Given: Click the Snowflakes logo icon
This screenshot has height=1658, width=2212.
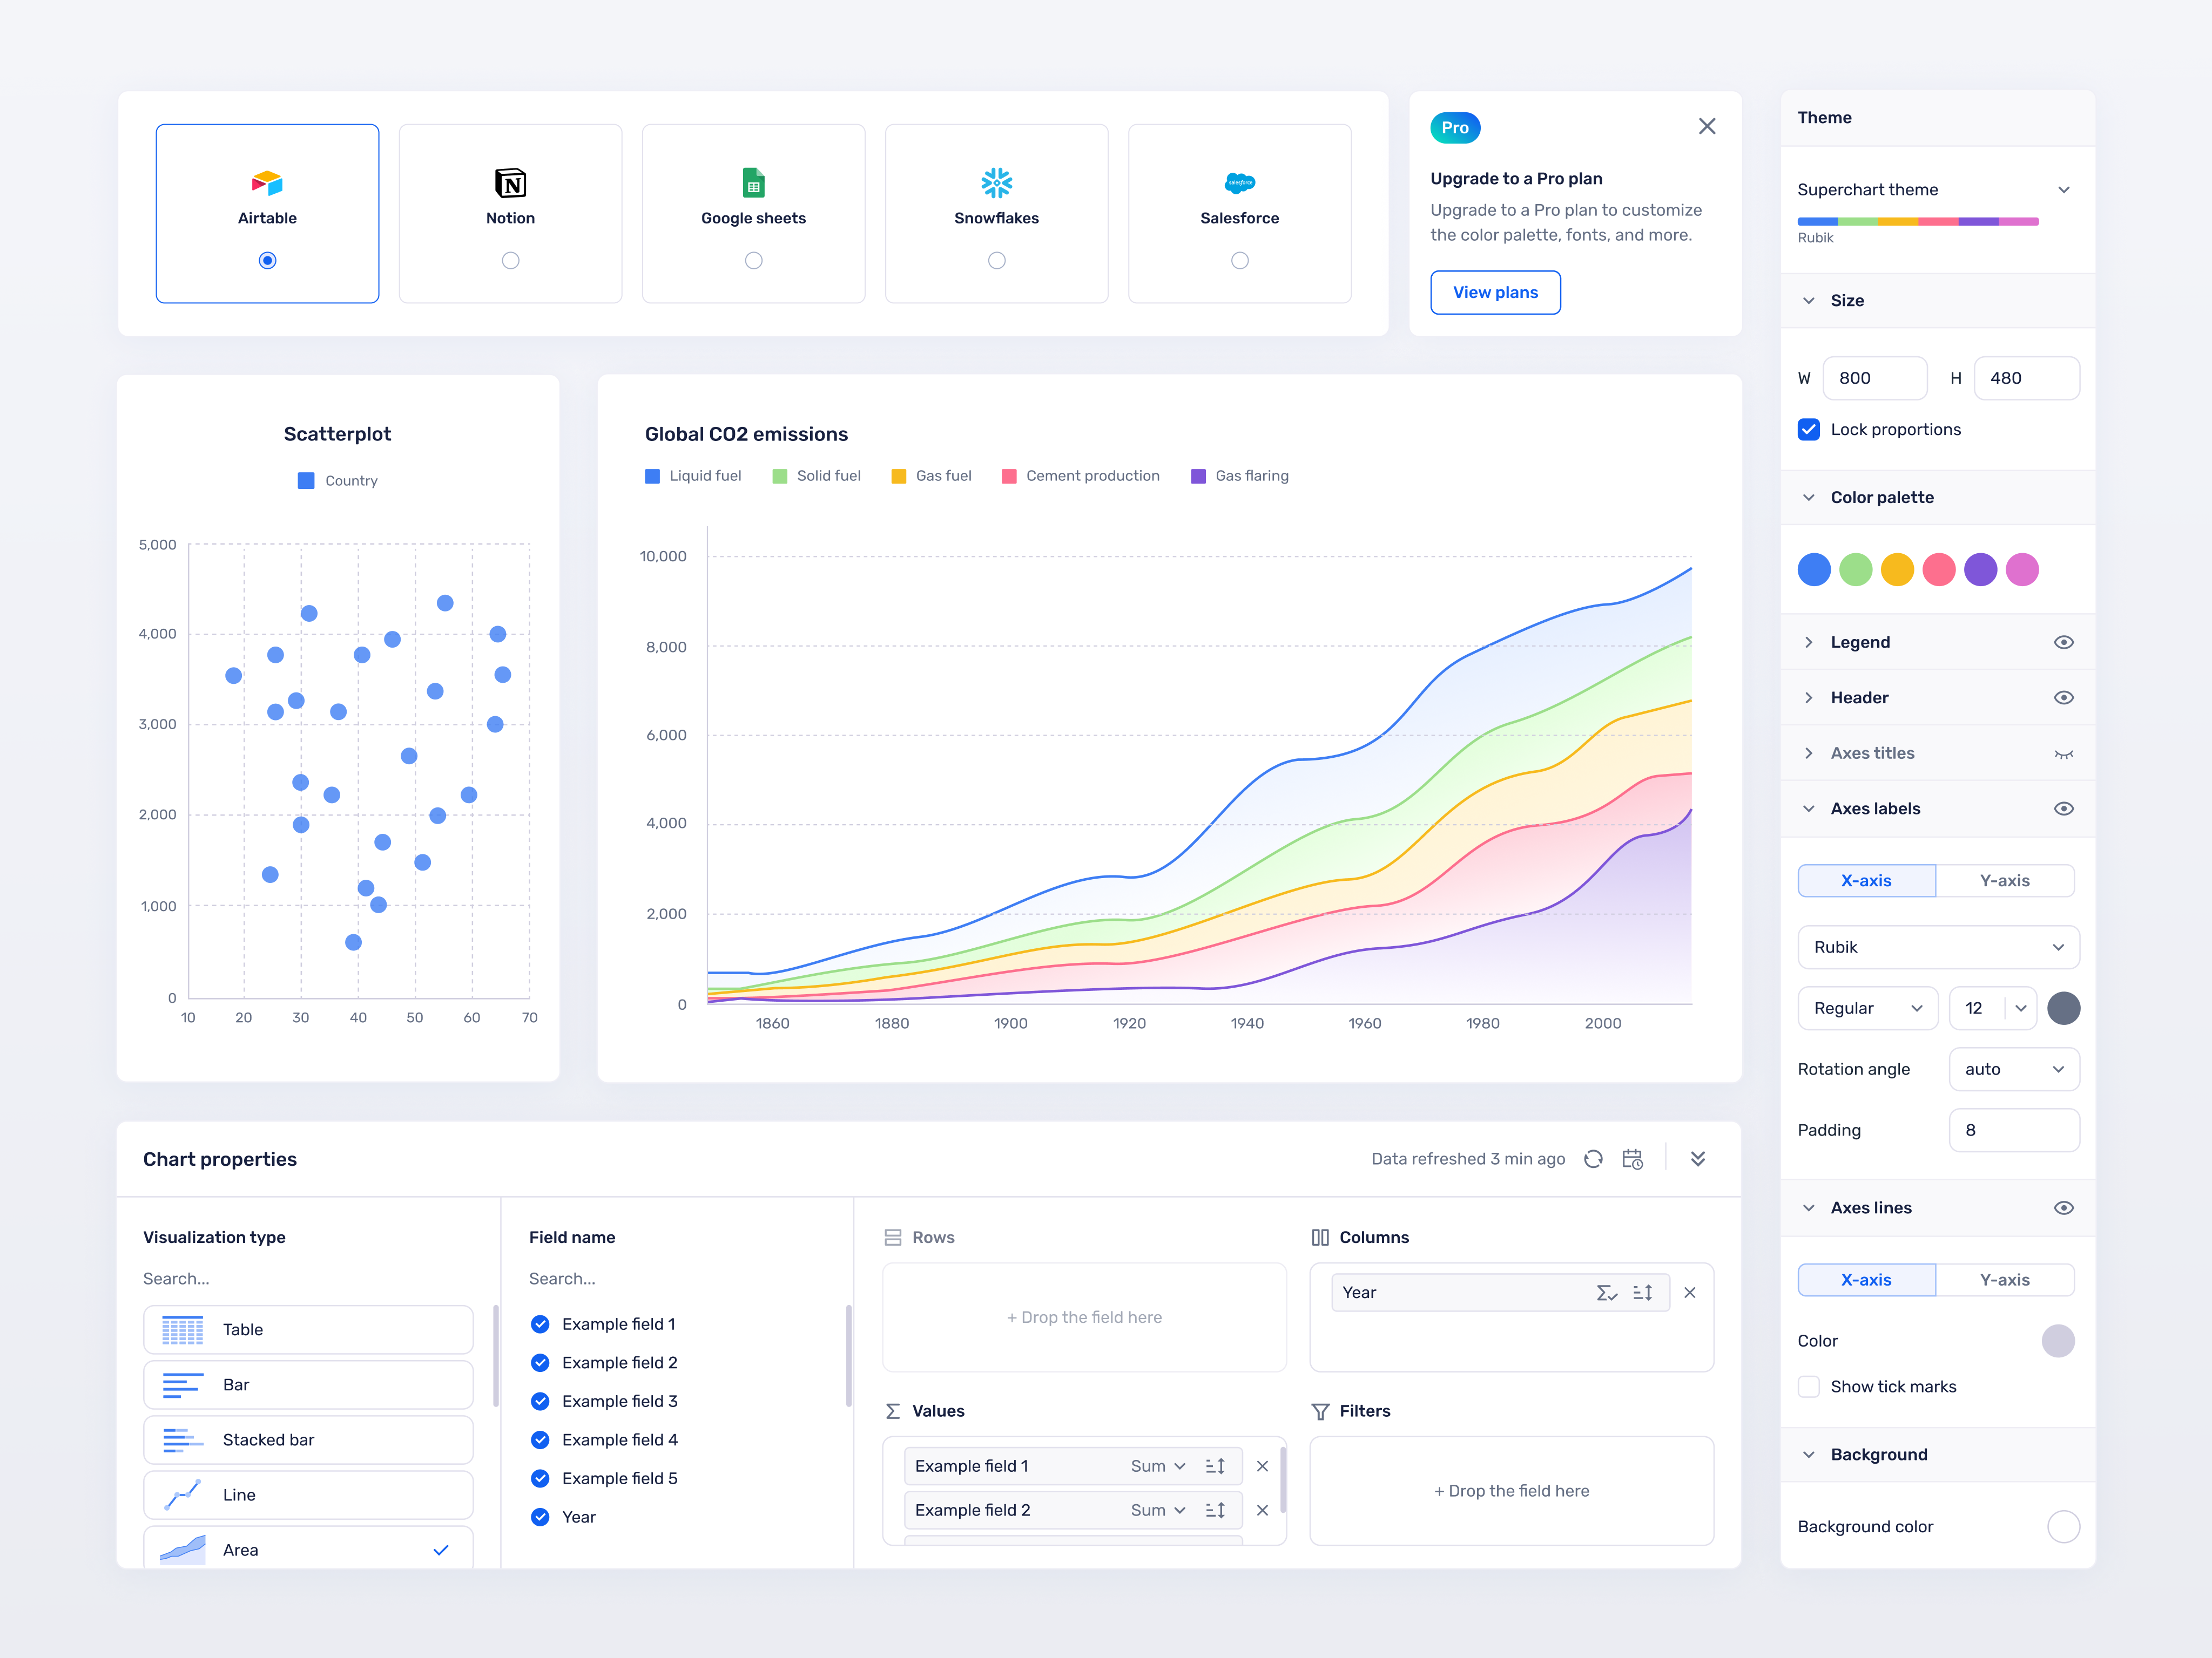Looking at the screenshot, I should [996, 183].
